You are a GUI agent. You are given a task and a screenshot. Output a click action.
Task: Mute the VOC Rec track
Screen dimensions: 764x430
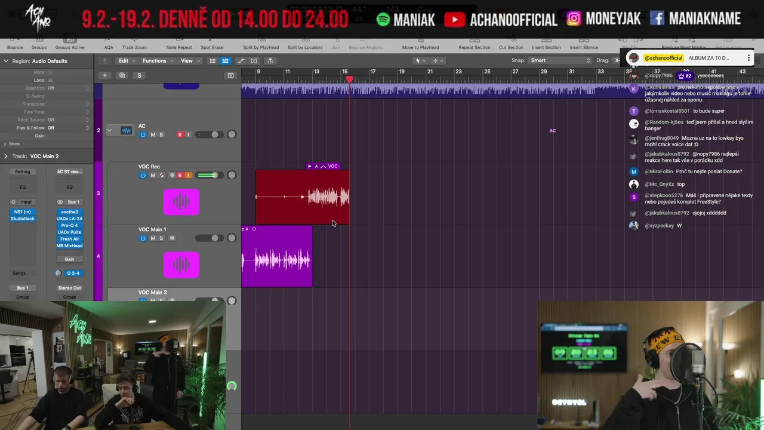point(153,176)
